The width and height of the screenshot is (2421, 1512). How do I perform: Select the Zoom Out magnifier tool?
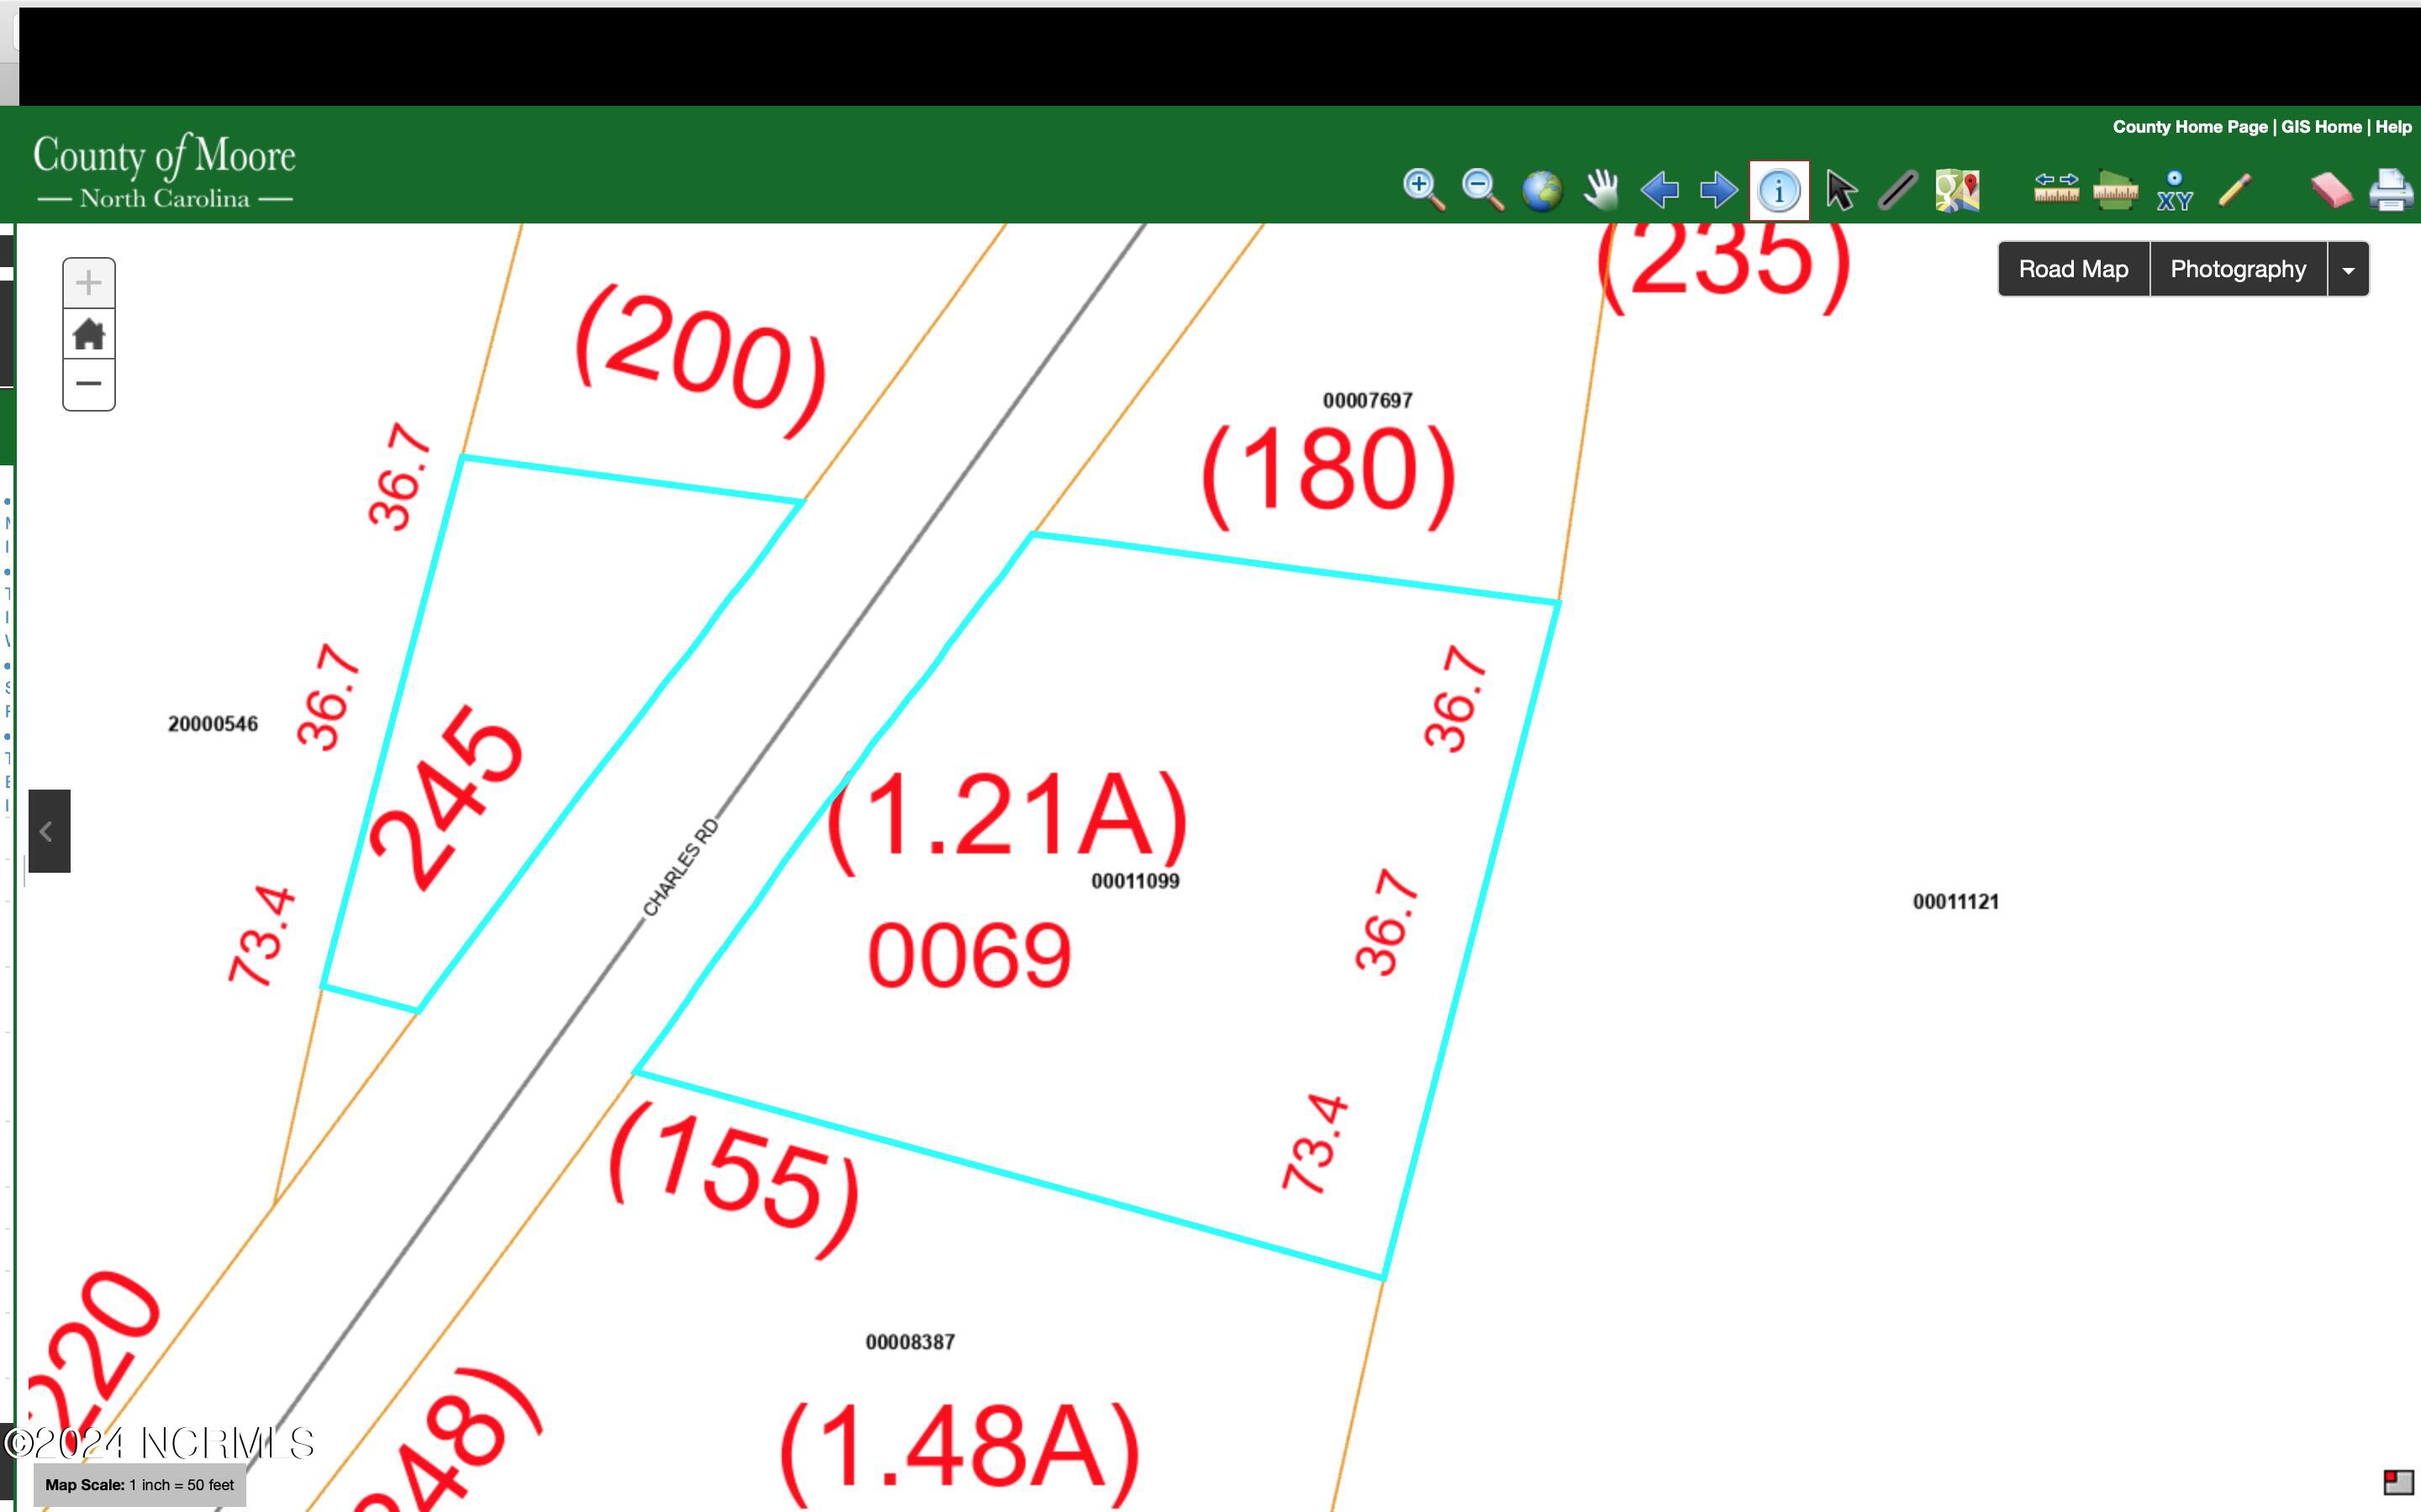[x=1482, y=189]
